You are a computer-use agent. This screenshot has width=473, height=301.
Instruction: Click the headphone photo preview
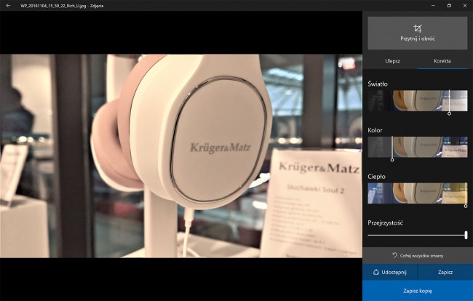181,156
